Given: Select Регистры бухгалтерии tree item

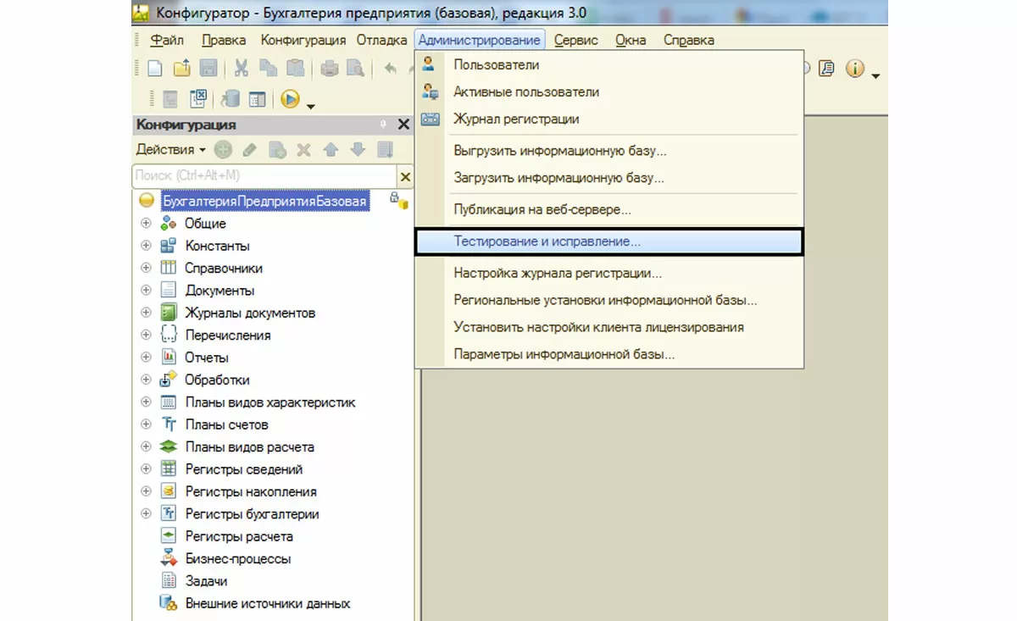Looking at the screenshot, I should [252, 514].
